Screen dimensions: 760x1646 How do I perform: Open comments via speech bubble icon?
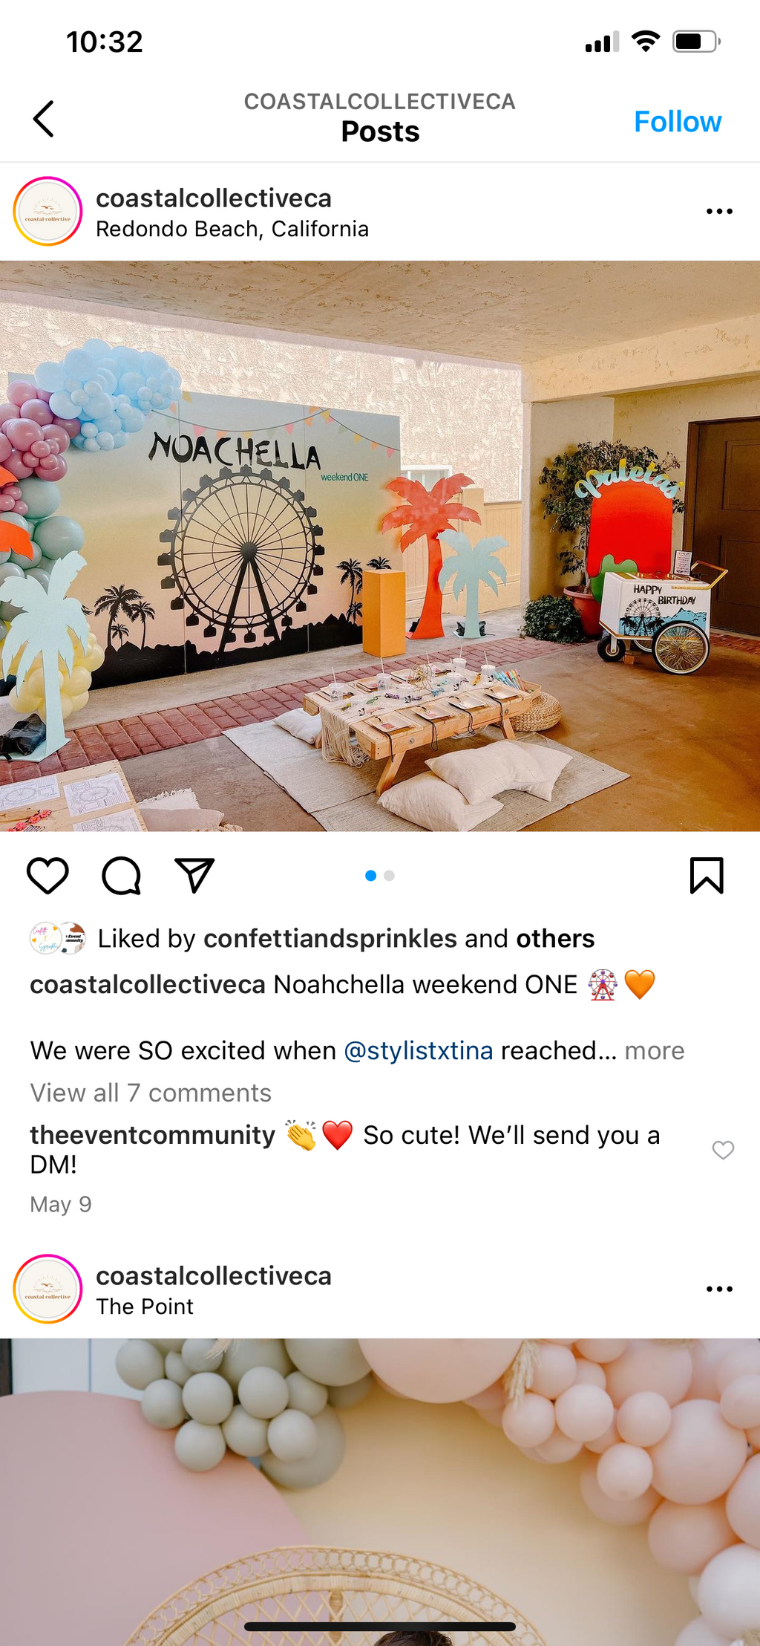[x=121, y=875]
